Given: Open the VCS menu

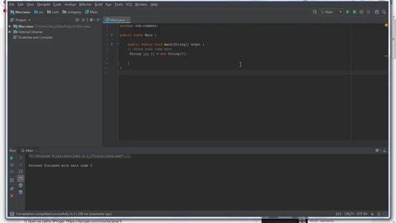Looking at the screenshot, I should coord(129,4).
